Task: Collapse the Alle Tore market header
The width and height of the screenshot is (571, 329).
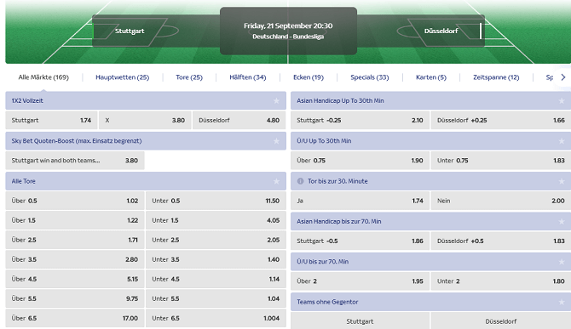Action: pos(146,181)
